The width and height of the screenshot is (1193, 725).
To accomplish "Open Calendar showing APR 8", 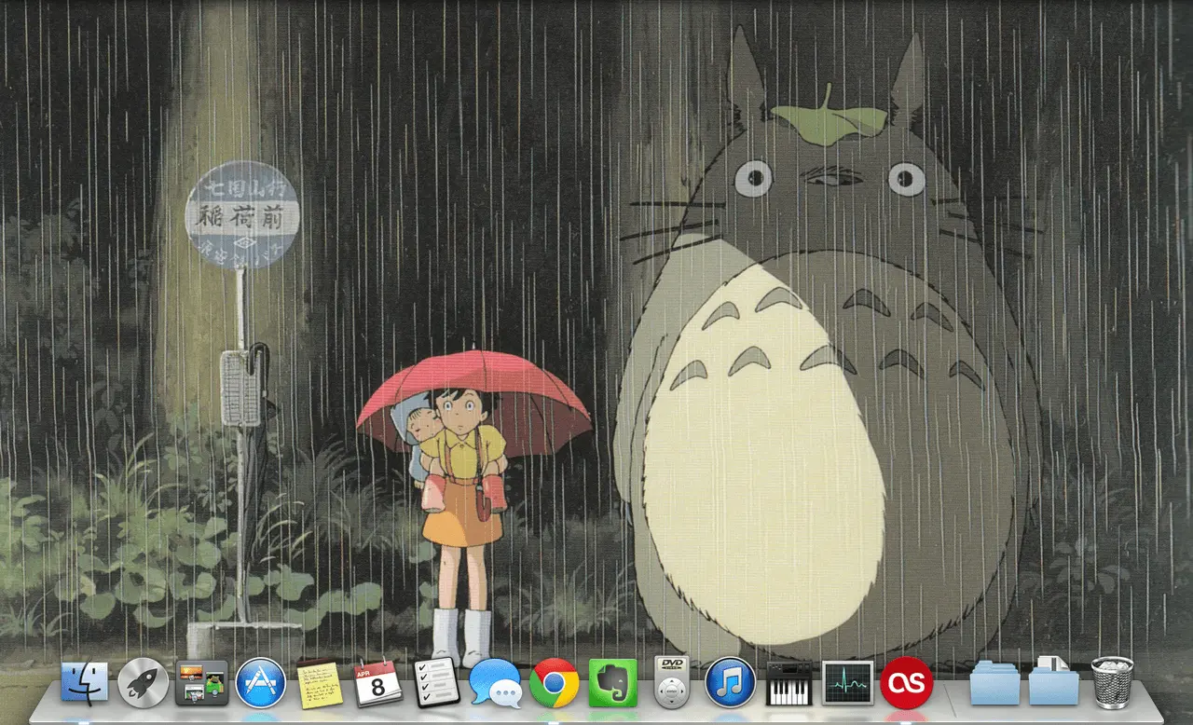I will click(378, 683).
